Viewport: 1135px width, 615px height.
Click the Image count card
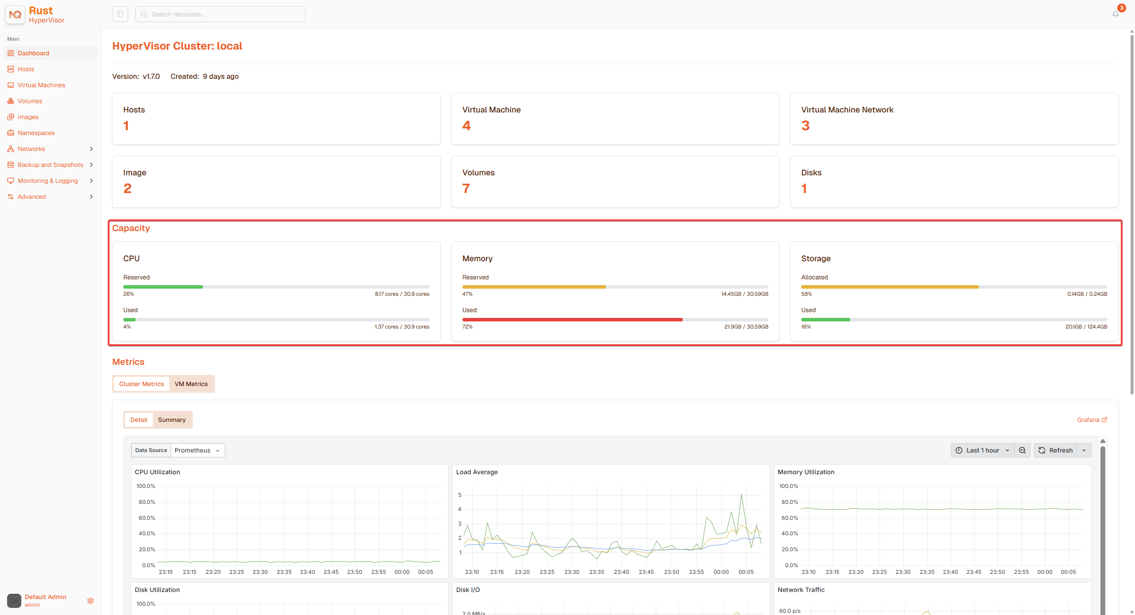[x=276, y=182]
